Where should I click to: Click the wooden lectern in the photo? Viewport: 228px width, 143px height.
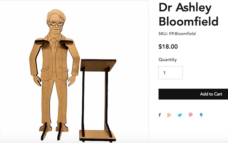[x=98, y=101]
